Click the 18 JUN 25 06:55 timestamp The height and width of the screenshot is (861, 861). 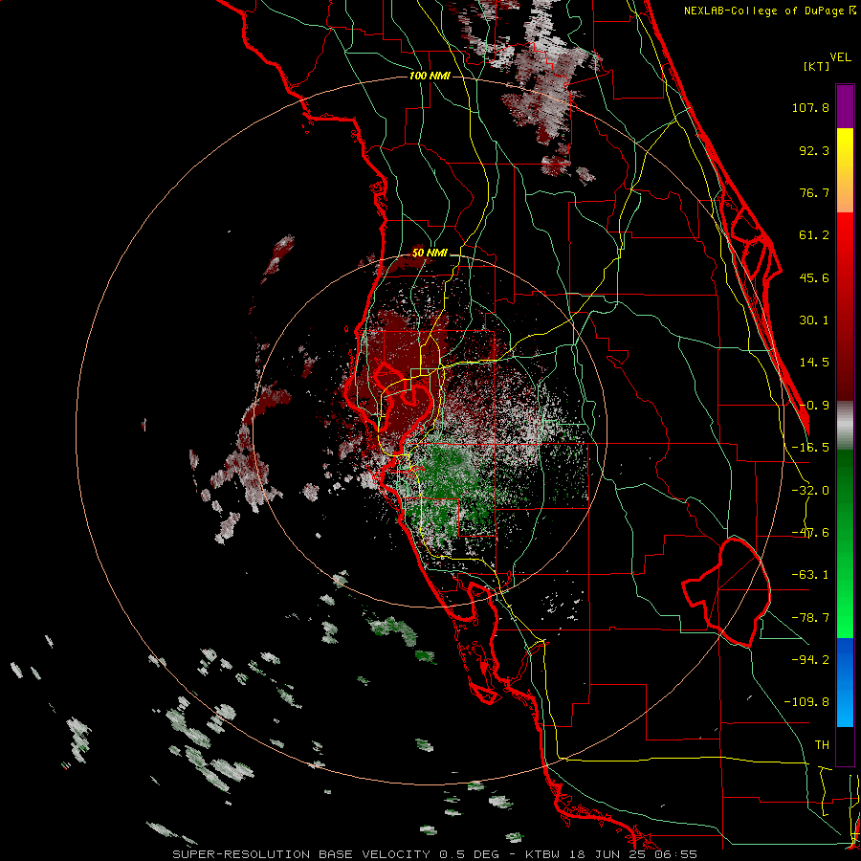(x=634, y=854)
